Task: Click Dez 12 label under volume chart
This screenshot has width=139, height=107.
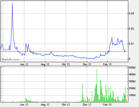Action: [87, 105]
